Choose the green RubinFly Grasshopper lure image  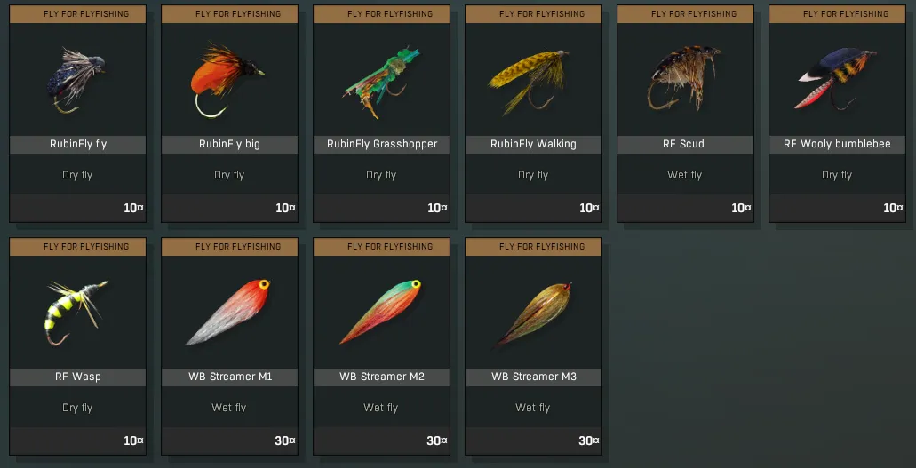382,83
